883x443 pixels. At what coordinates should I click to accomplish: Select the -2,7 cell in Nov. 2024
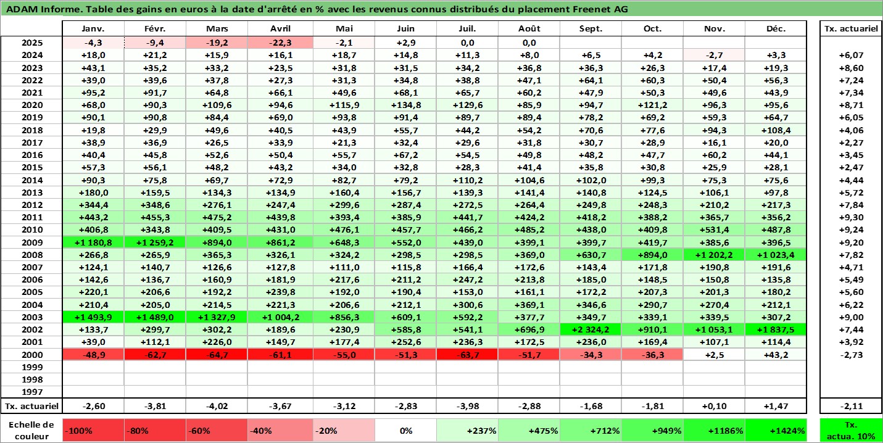[x=714, y=55]
